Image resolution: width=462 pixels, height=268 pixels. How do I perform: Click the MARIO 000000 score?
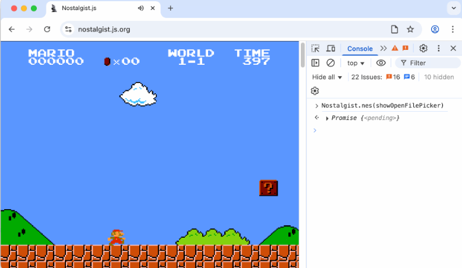click(56, 57)
